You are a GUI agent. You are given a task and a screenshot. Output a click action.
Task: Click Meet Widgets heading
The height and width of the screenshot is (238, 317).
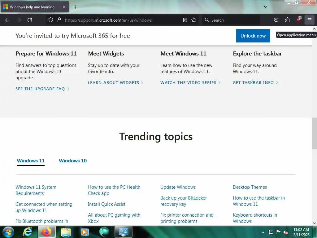coord(106,54)
